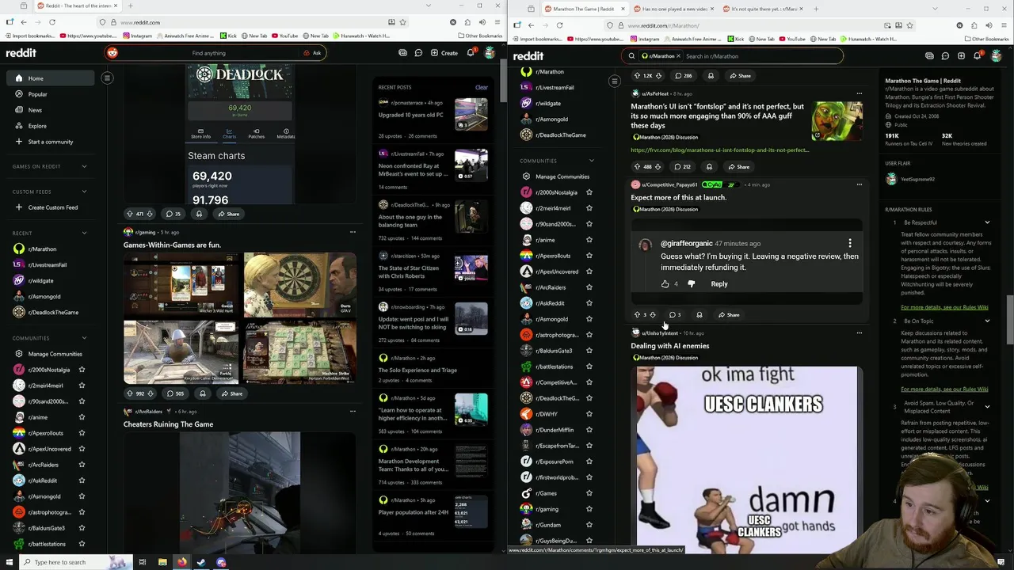Share 'Expect more of this at launch' post
This screenshot has height=570, width=1014.
[x=729, y=315]
